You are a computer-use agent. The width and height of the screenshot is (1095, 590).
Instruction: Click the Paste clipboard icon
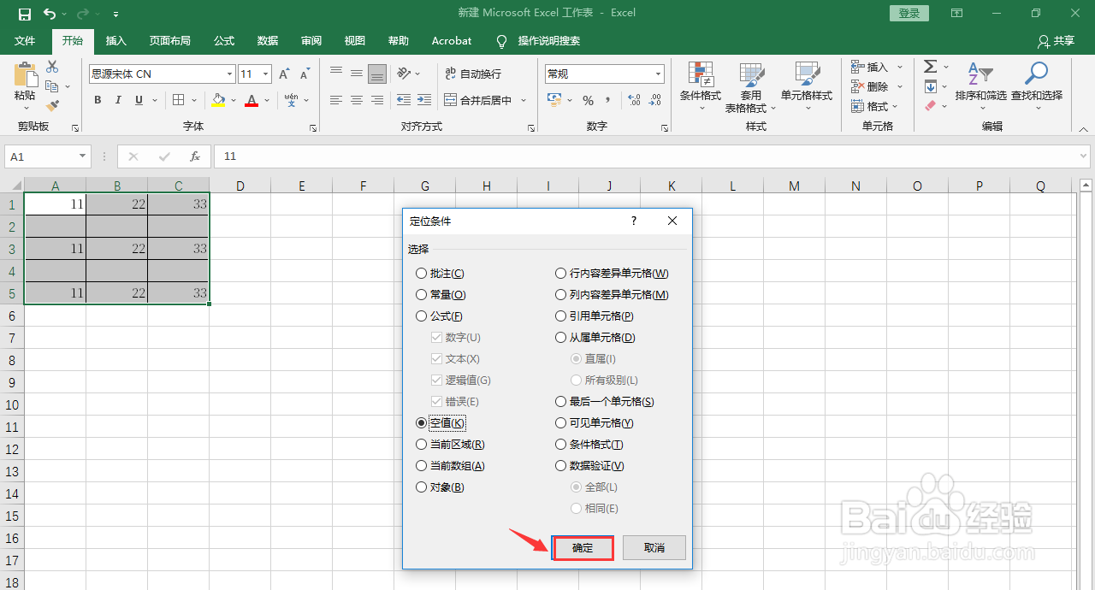(x=25, y=75)
